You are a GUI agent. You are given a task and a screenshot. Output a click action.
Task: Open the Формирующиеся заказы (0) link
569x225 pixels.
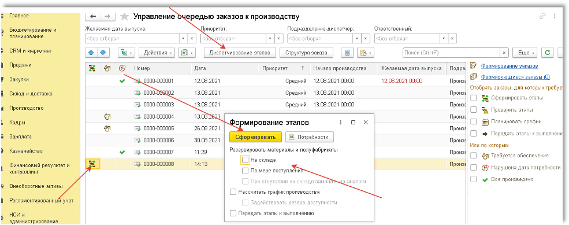(515, 77)
